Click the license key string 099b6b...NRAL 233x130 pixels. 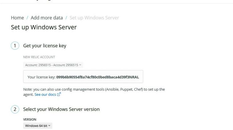98,77
